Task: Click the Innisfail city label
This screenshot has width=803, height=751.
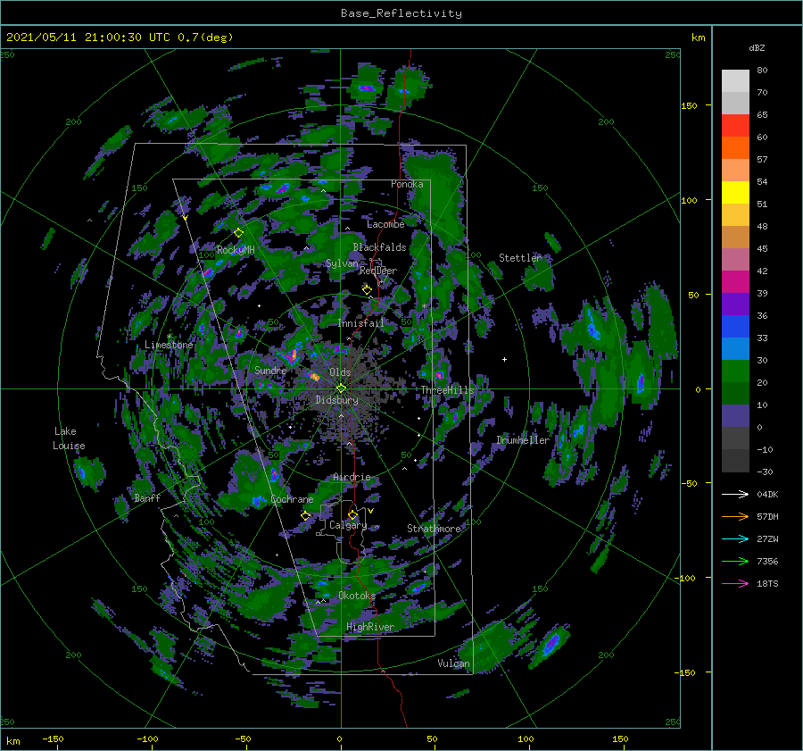Action: (x=361, y=323)
